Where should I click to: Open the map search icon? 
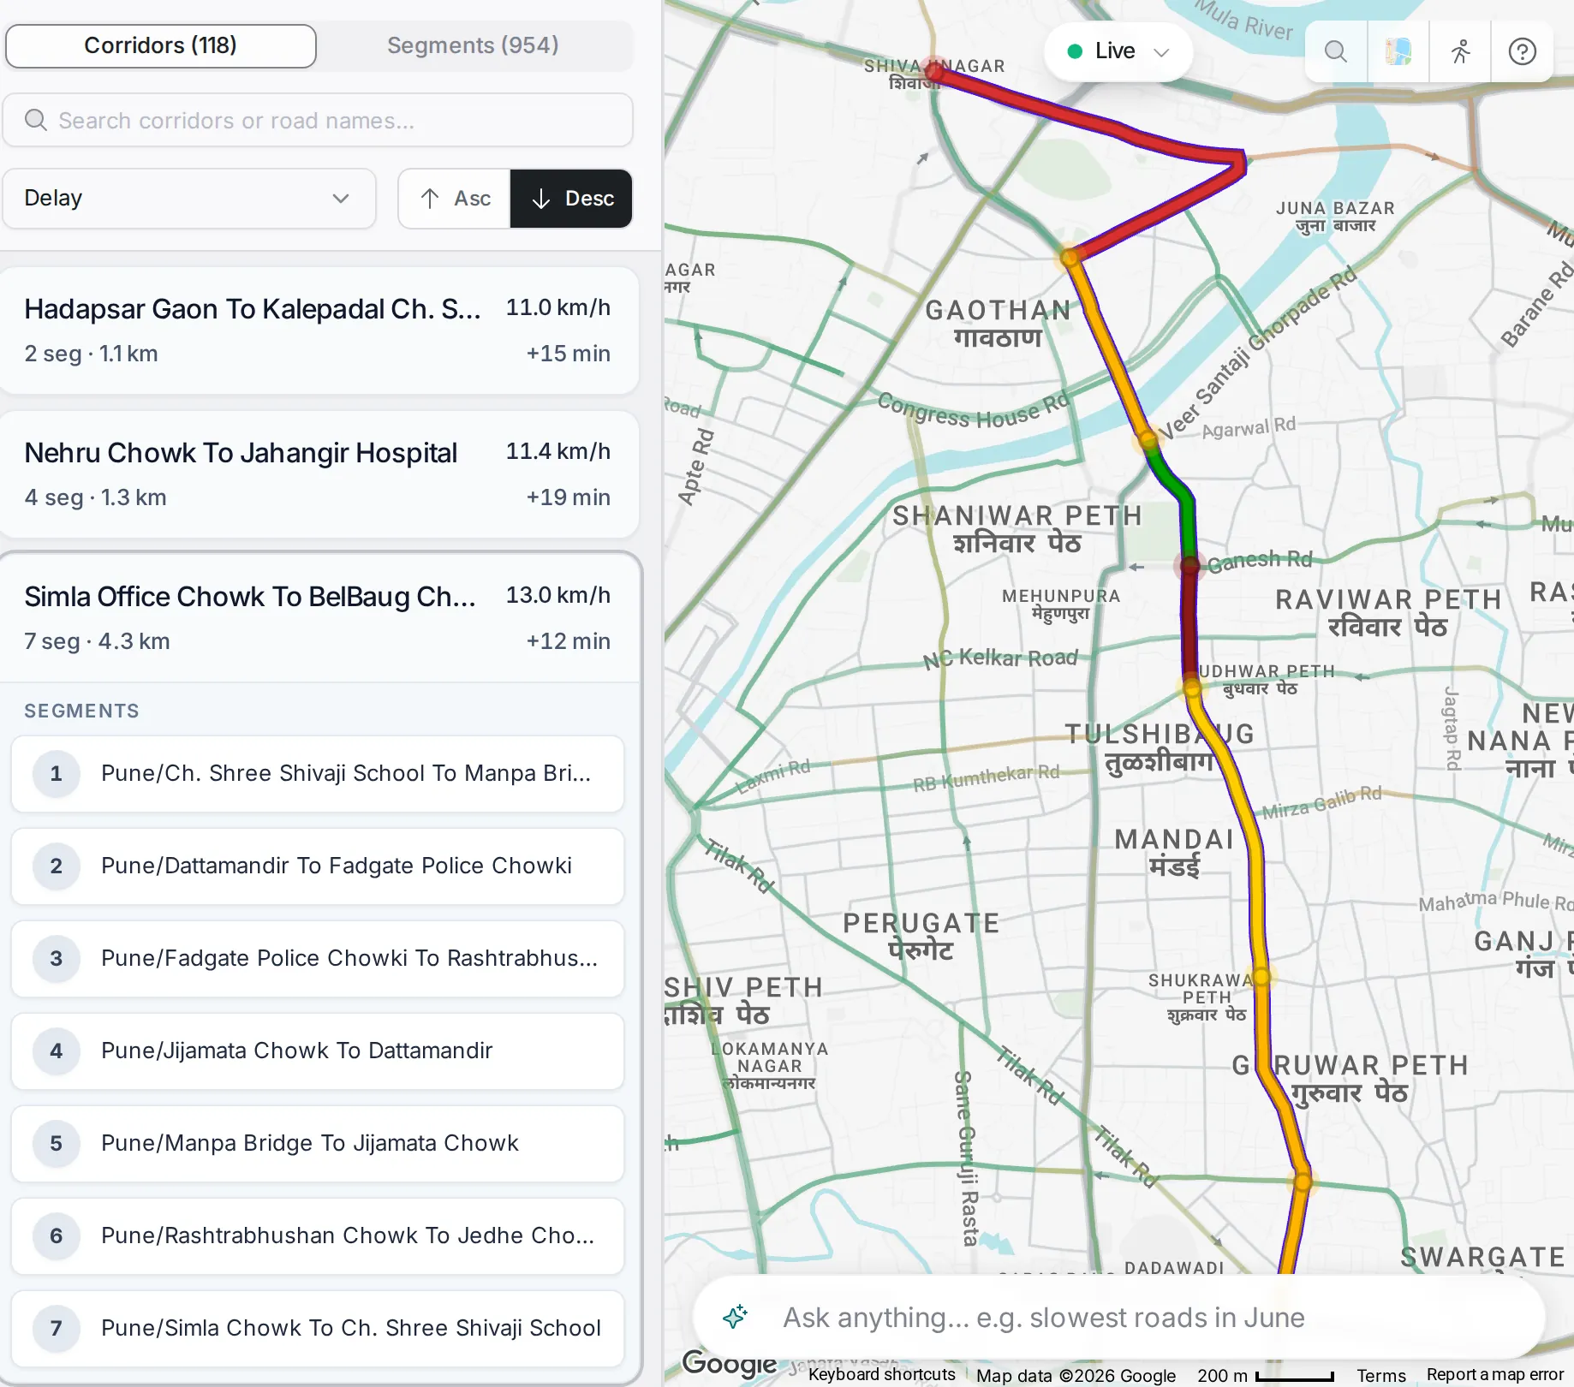coord(1336,51)
